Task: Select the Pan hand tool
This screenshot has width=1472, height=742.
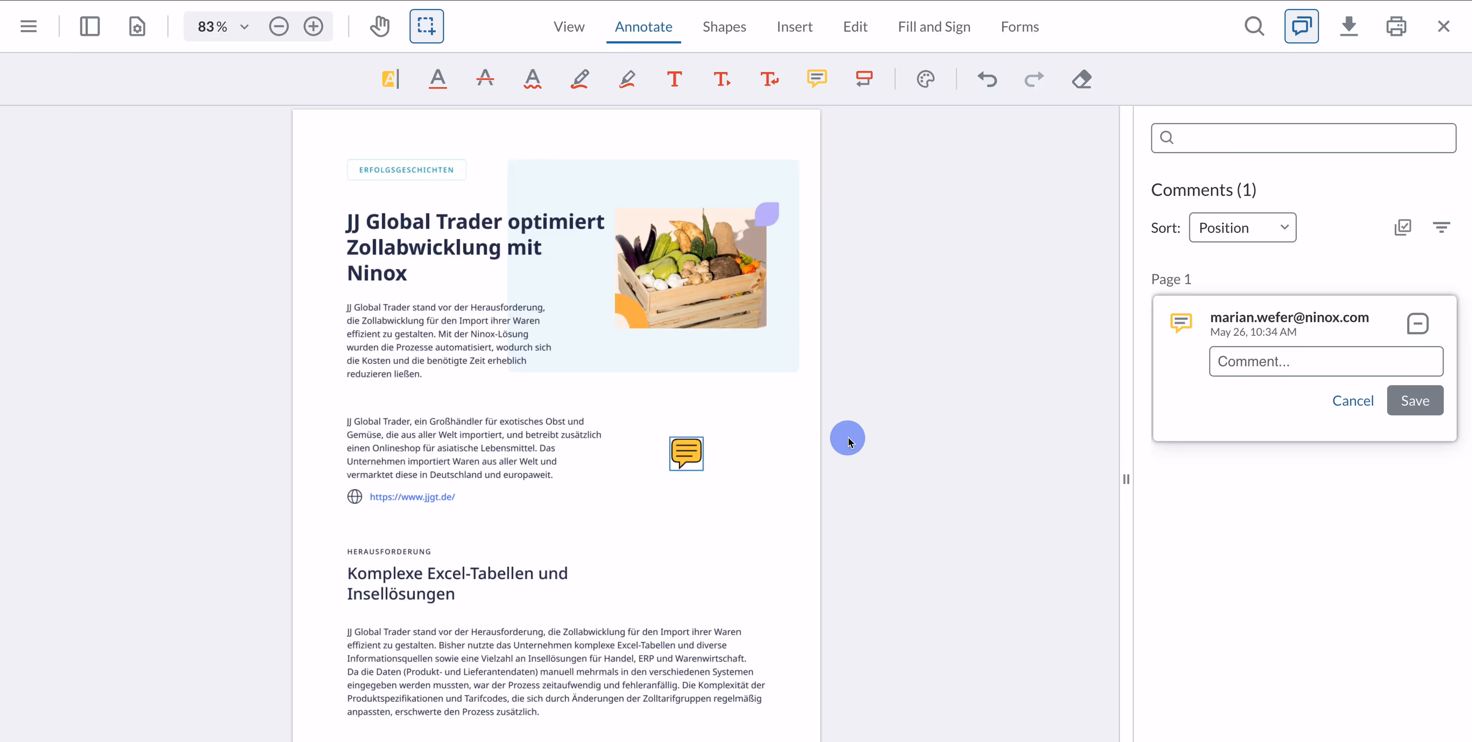Action: tap(380, 26)
